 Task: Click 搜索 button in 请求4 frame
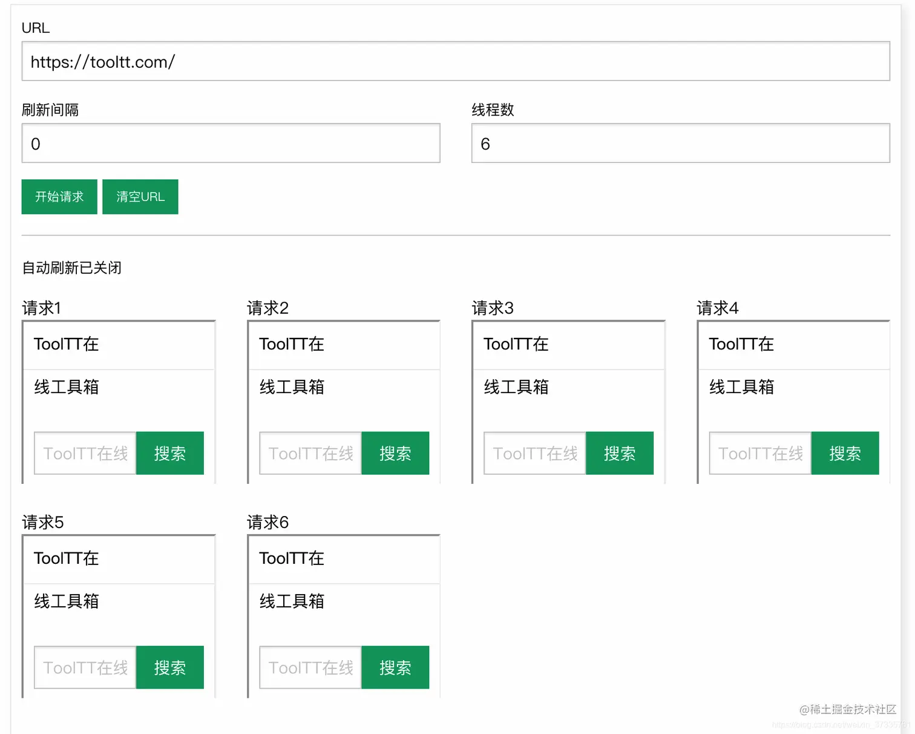845,453
